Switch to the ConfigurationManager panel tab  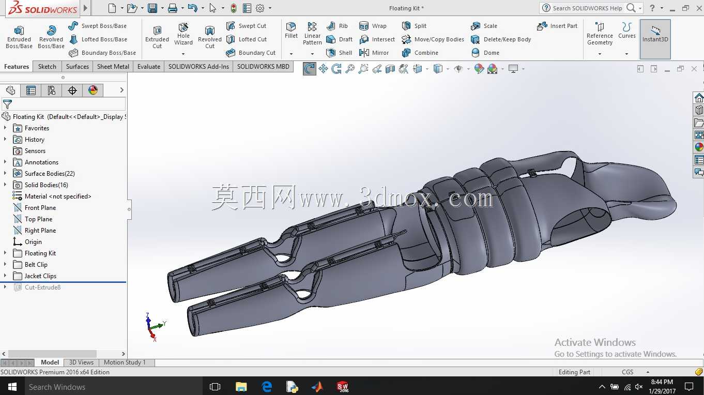coord(52,90)
